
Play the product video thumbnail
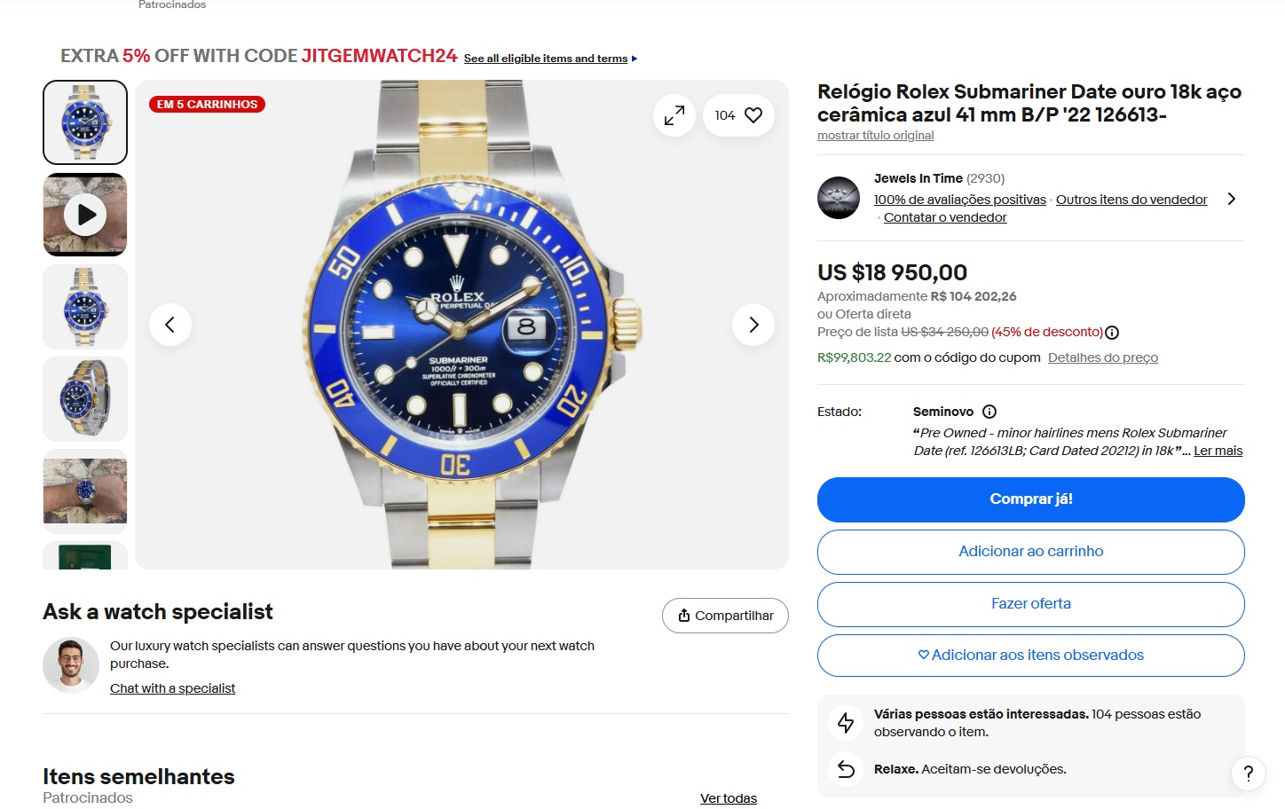[x=85, y=215]
